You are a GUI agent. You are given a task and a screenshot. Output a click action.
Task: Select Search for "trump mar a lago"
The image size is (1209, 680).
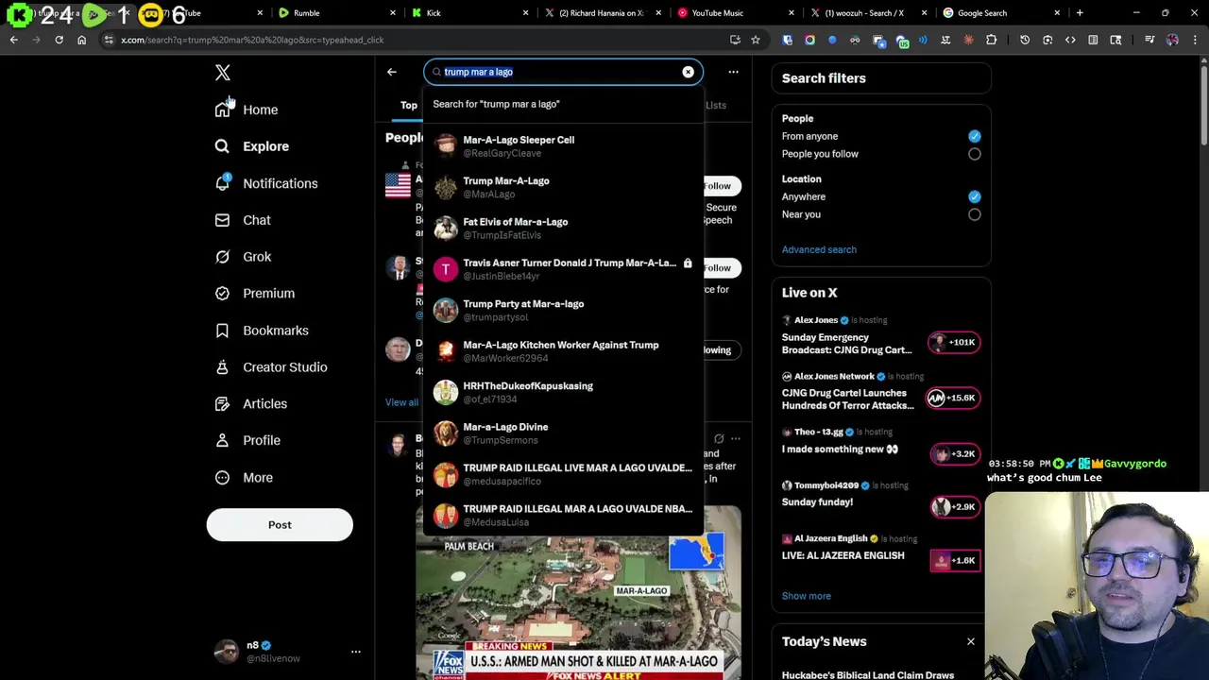click(x=564, y=104)
